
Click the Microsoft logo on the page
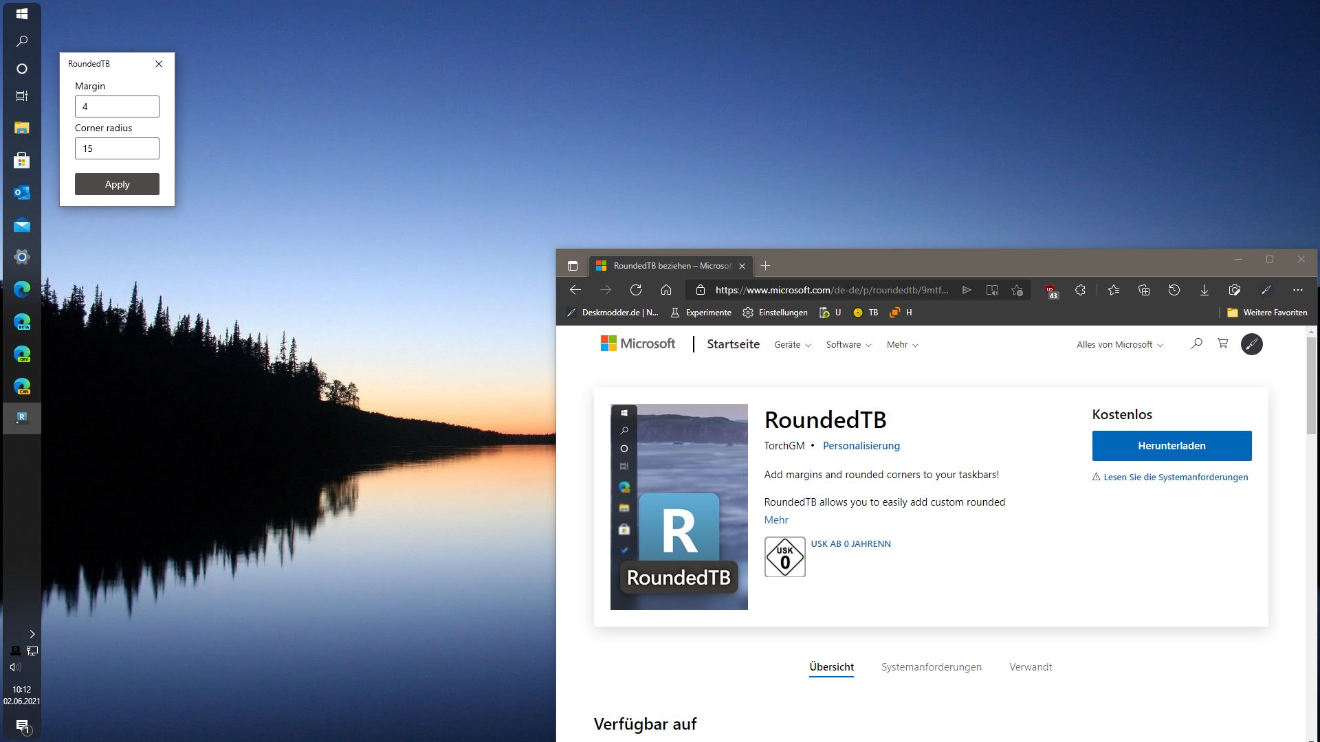(x=638, y=344)
